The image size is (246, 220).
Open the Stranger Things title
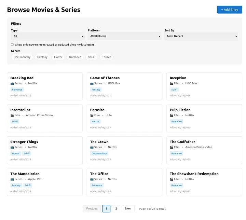(x=24, y=142)
